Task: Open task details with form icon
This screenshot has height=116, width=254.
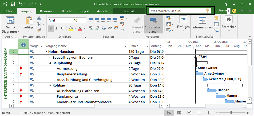Action: click(216, 24)
